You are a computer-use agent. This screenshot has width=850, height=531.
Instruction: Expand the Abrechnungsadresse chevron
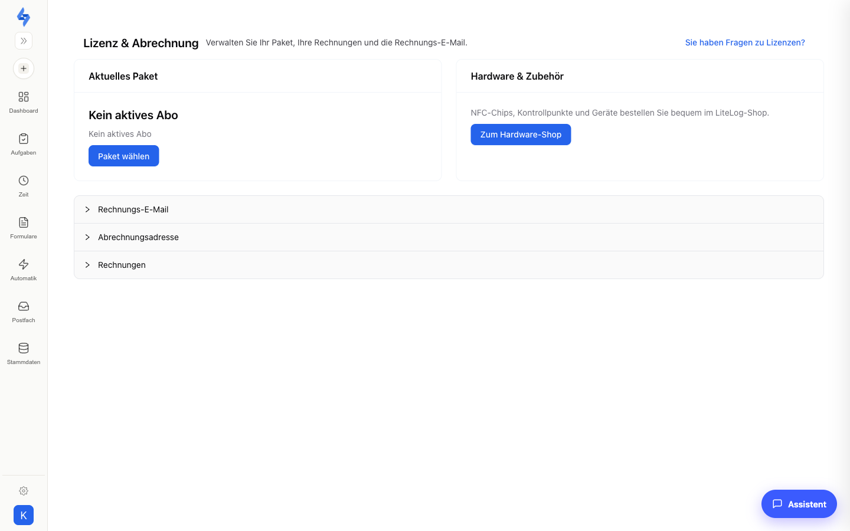coord(87,237)
